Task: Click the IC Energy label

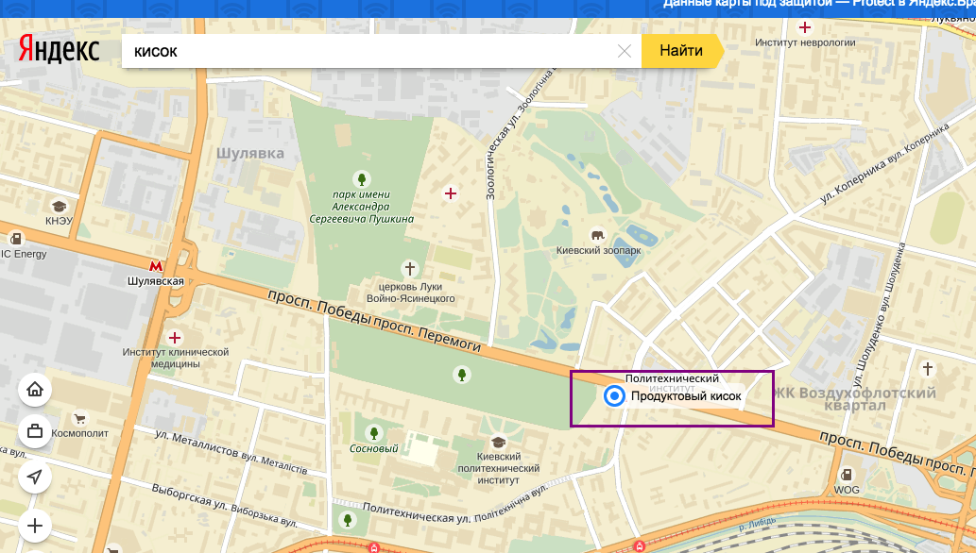Action: 24,254
